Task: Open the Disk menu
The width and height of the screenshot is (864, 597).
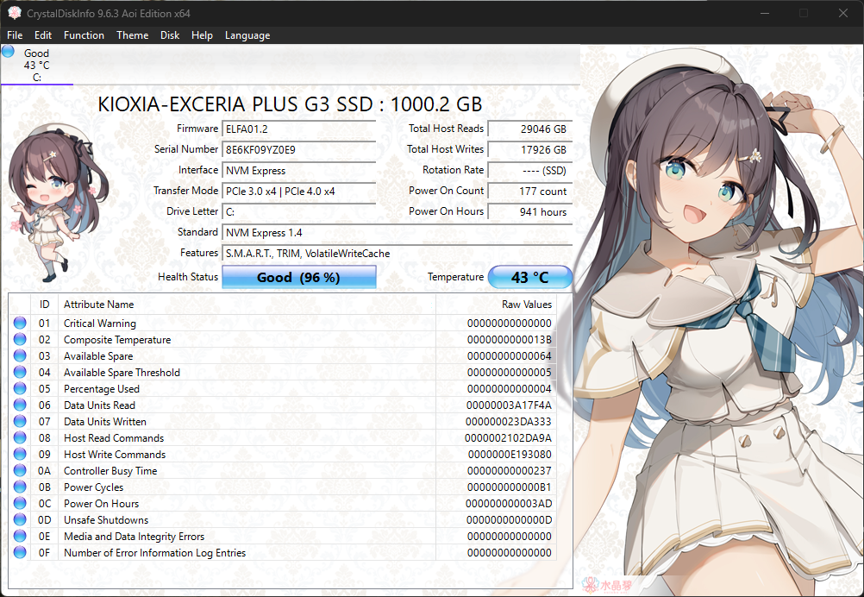Action: click(x=170, y=35)
